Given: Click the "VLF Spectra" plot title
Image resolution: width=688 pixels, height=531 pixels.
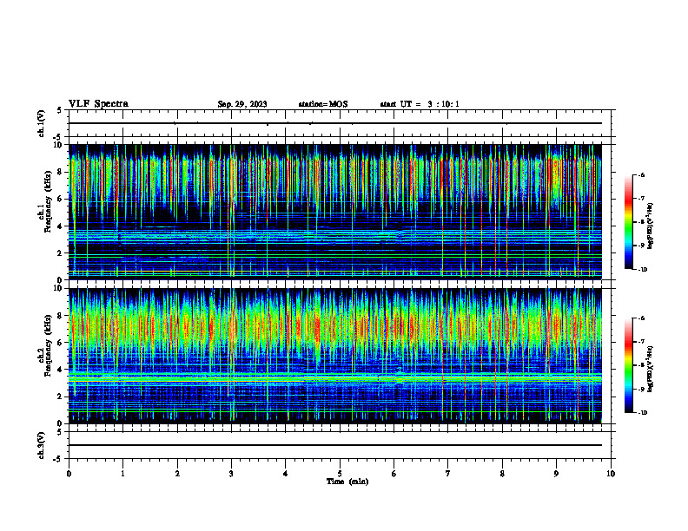Looking at the screenshot, I should pos(98,104).
